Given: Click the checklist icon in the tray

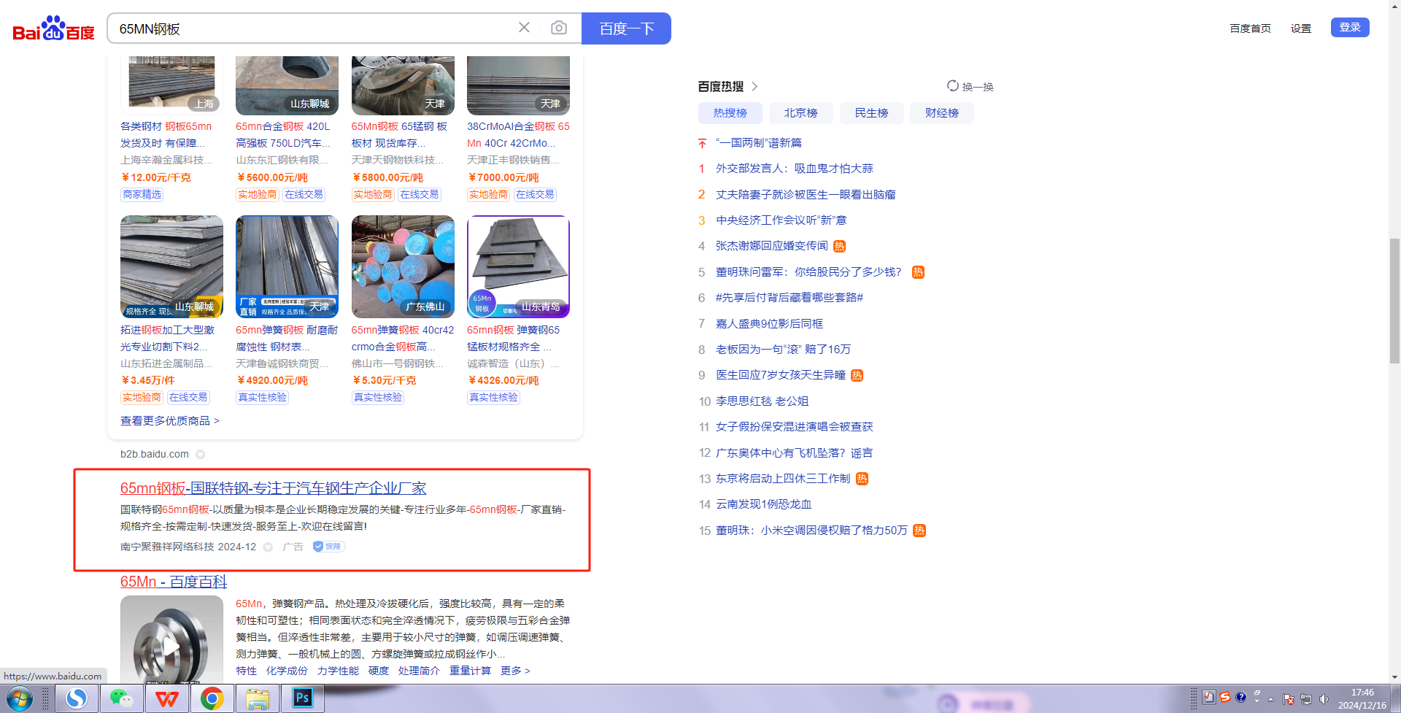Looking at the screenshot, I should [x=1209, y=697].
